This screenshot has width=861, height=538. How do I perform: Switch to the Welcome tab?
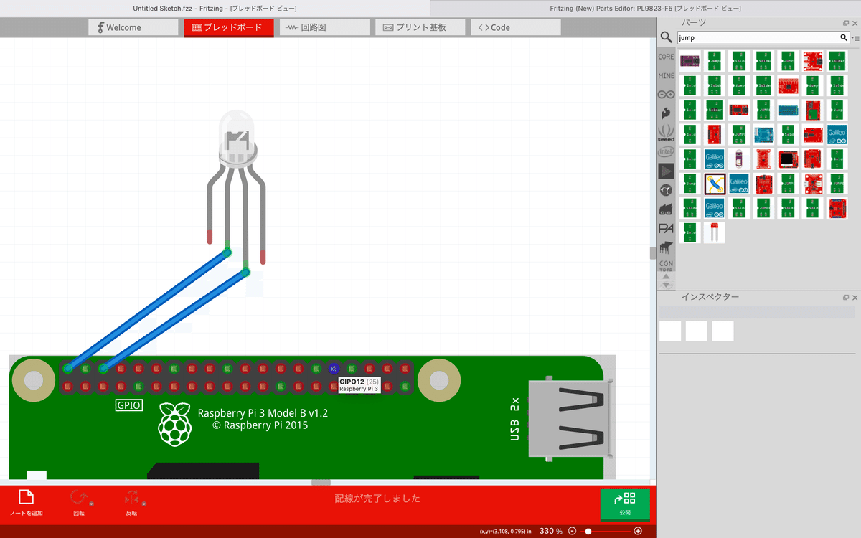[133, 27]
